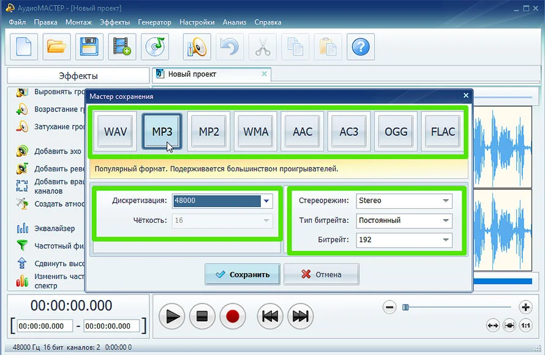Screen dimensions: 545x355
Task: Open Help with question mark icon
Action: point(361,47)
